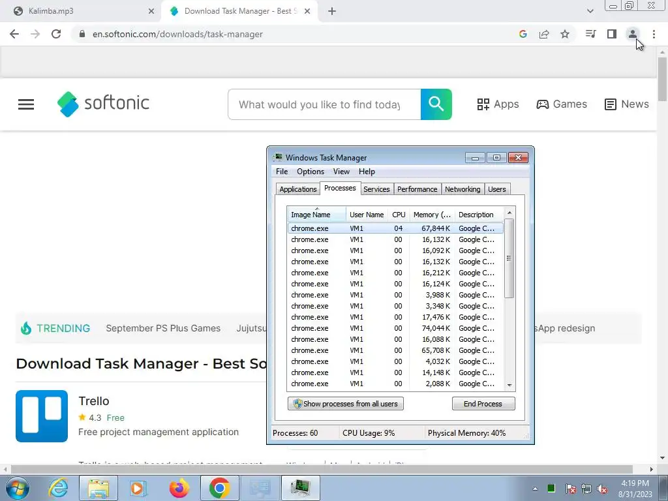Switch to the Networking tab
Screen dimensions: 668x501
click(463, 189)
